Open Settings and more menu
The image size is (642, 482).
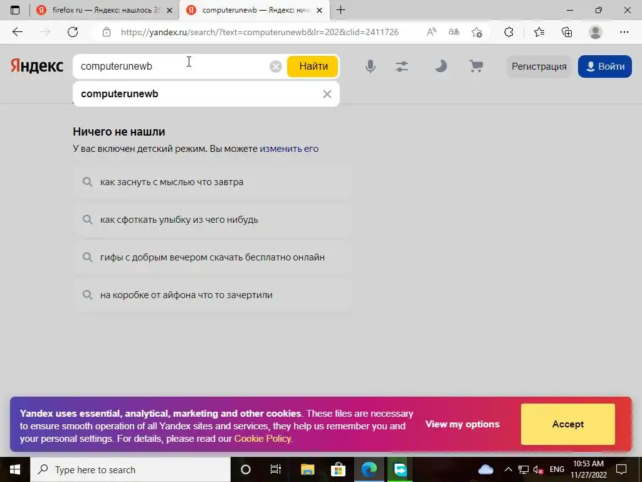(x=624, y=32)
